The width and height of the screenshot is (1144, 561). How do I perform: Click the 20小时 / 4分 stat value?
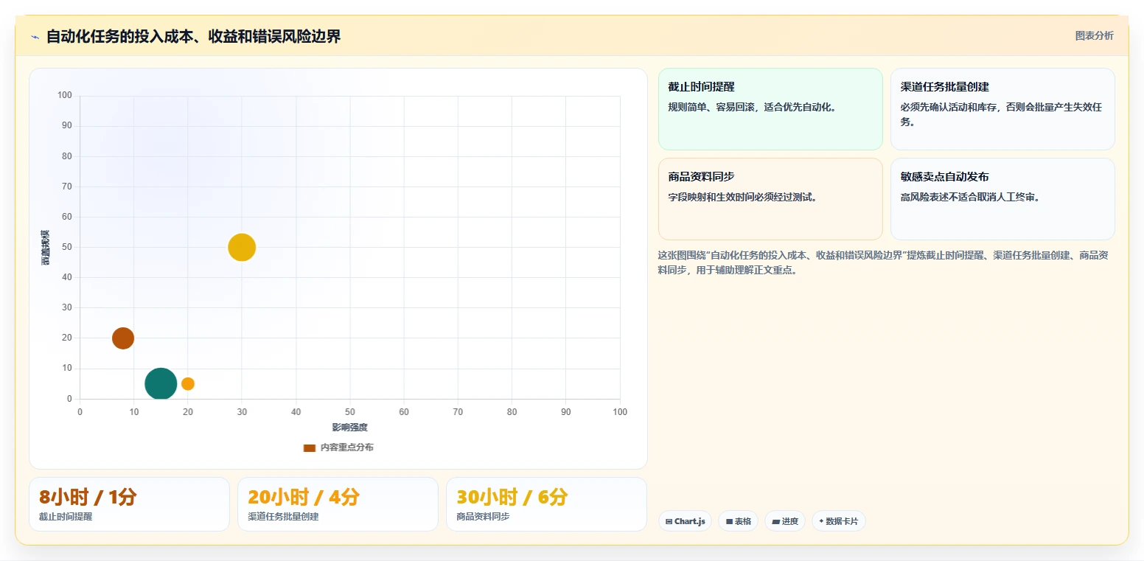304,497
